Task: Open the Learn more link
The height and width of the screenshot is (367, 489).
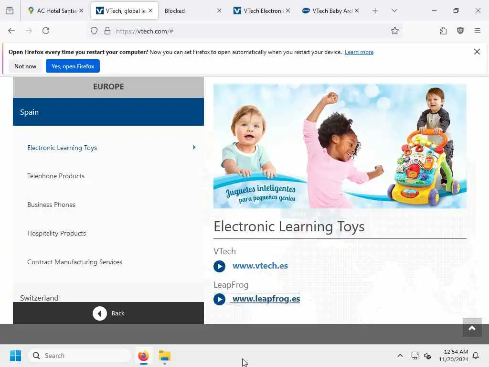Action: tap(359, 52)
